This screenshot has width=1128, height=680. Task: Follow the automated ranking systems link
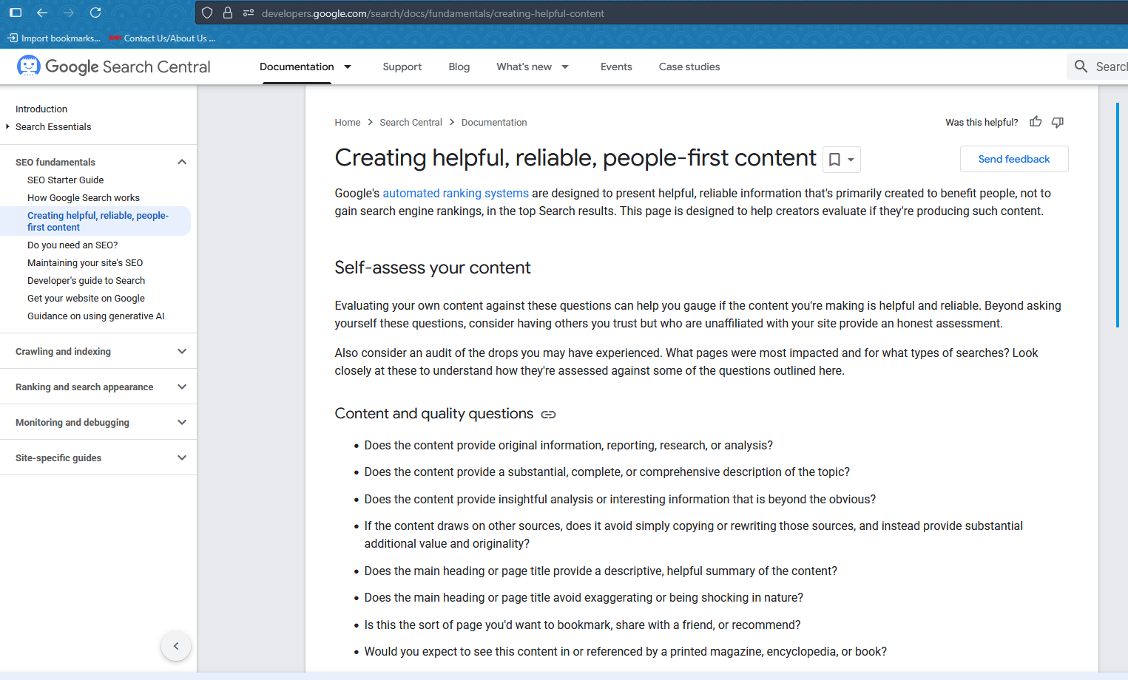point(456,193)
